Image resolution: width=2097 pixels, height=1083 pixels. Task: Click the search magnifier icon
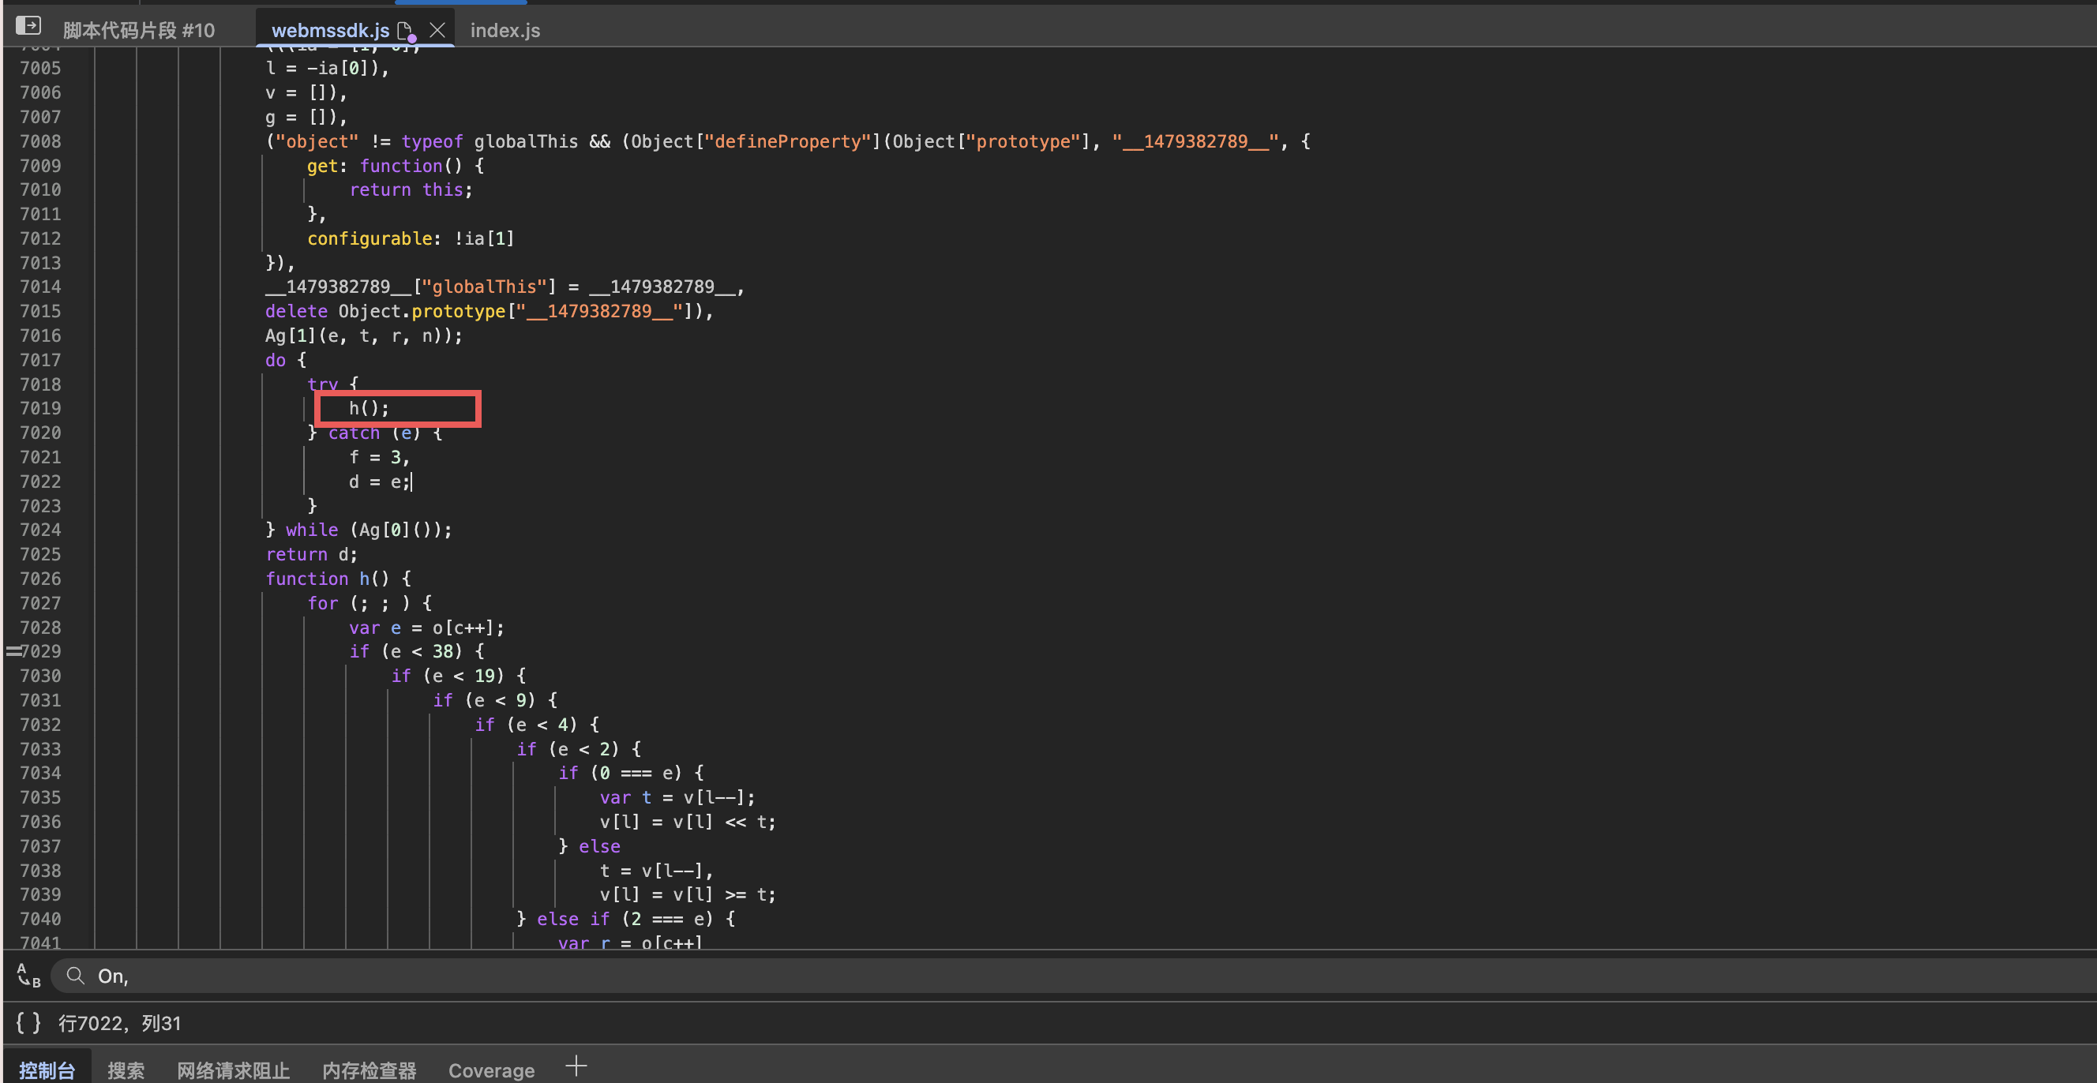(76, 975)
